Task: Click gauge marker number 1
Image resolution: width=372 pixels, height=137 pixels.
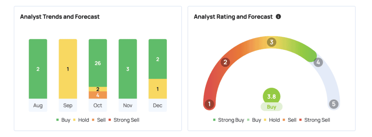Action: (209, 104)
